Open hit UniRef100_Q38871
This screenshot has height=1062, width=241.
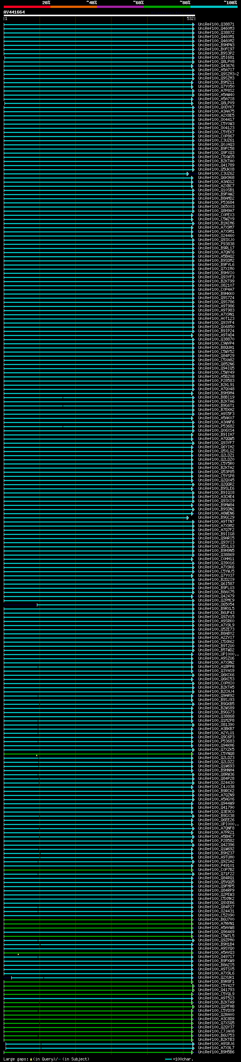pyautogui.click(x=216, y=24)
